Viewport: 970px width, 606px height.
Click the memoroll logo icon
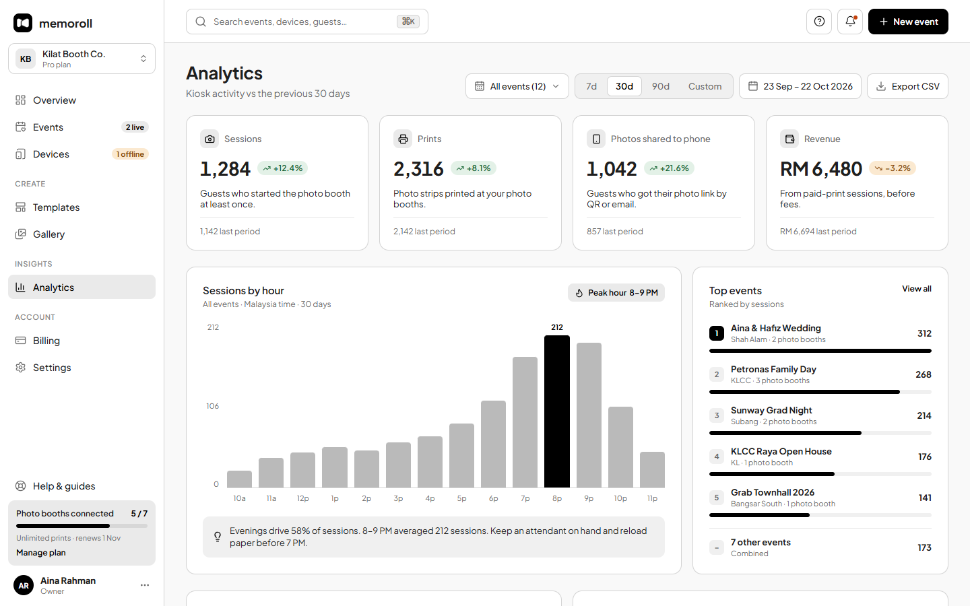click(x=23, y=23)
